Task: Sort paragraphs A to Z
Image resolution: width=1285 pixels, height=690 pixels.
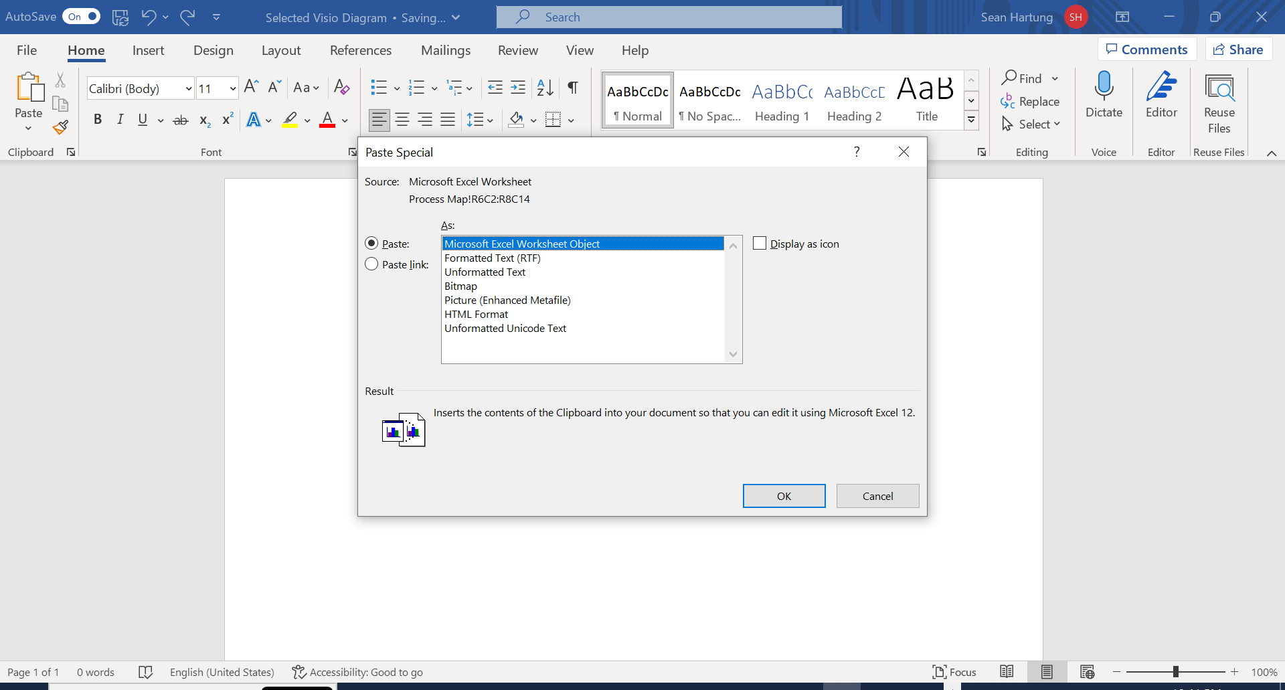Action: [545, 87]
